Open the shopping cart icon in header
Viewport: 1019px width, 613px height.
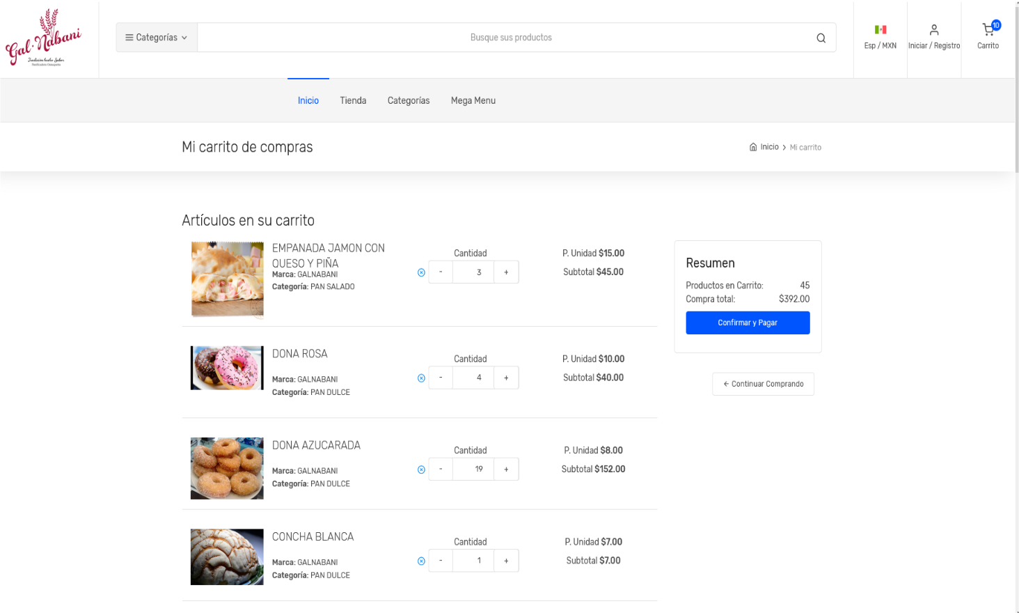pos(988,31)
